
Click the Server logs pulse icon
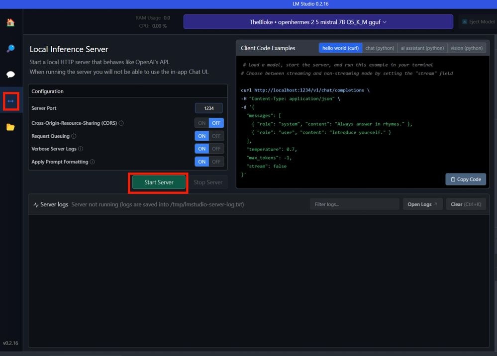[x=36, y=205]
